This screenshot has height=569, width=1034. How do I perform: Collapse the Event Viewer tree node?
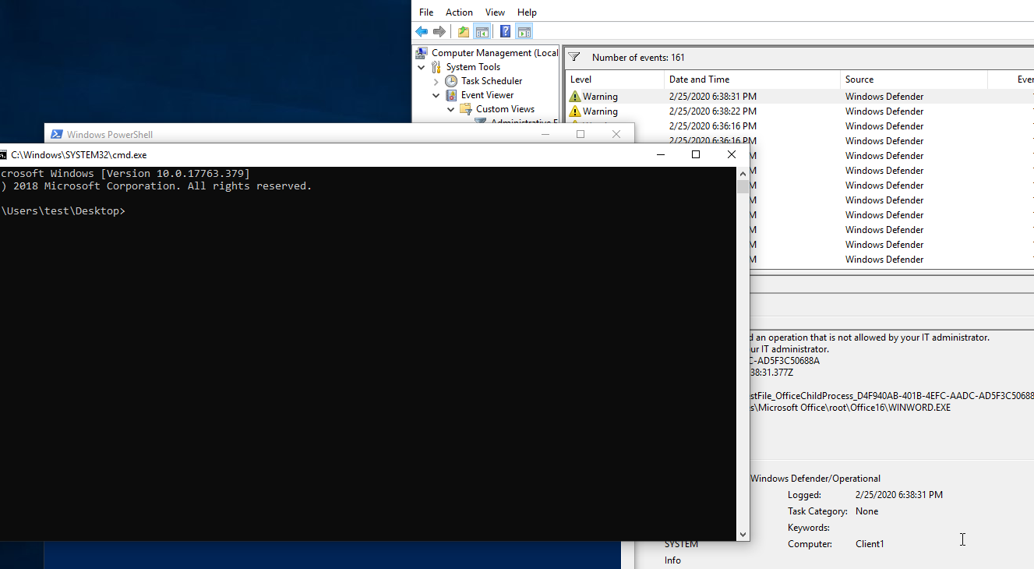tap(436, 95)
